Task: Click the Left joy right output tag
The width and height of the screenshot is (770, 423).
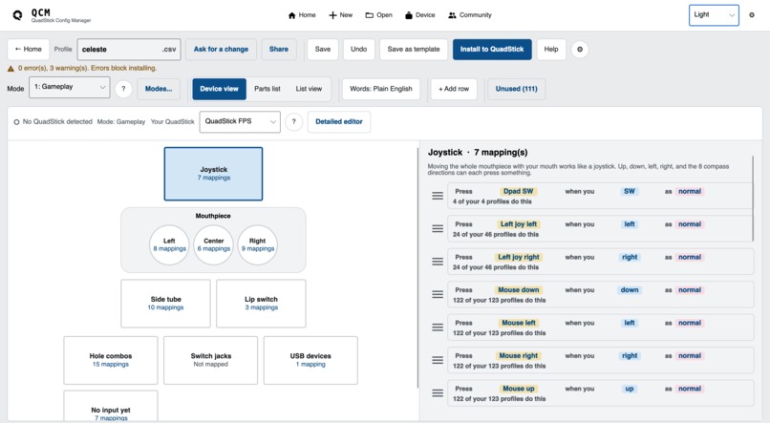Action: [519, 257]
